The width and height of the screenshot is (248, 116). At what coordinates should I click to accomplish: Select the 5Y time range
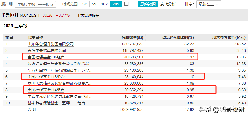point(94,4)
